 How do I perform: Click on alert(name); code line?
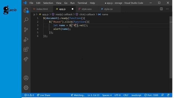coord(62,29)
